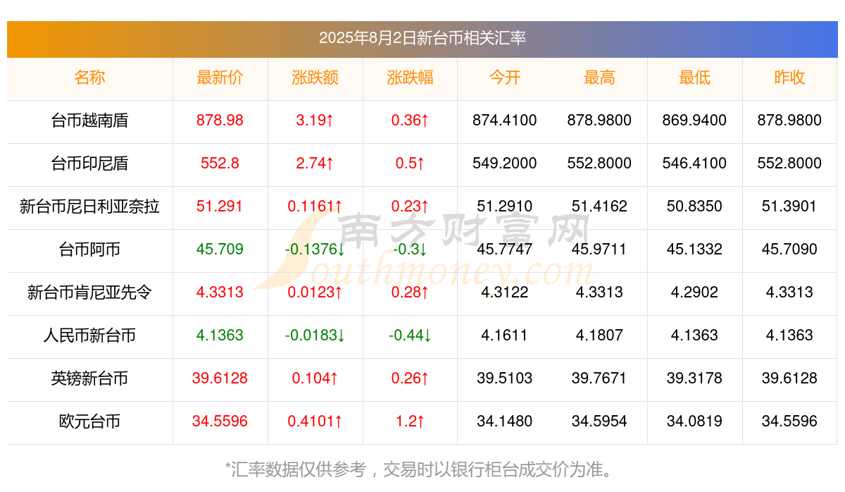
Task: Click lowest value 45.1332
Action: click(x=694, y=250)
